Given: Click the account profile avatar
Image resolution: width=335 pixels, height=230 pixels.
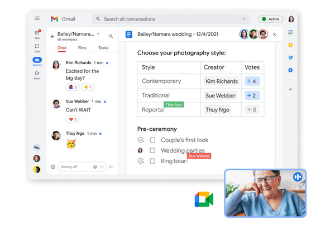Looking at the screenshot, I should point(291,19).
